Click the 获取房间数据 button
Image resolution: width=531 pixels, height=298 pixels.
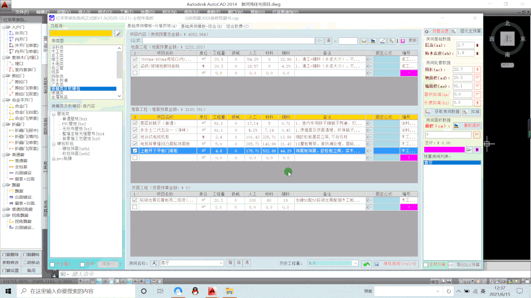pos(442,112)
